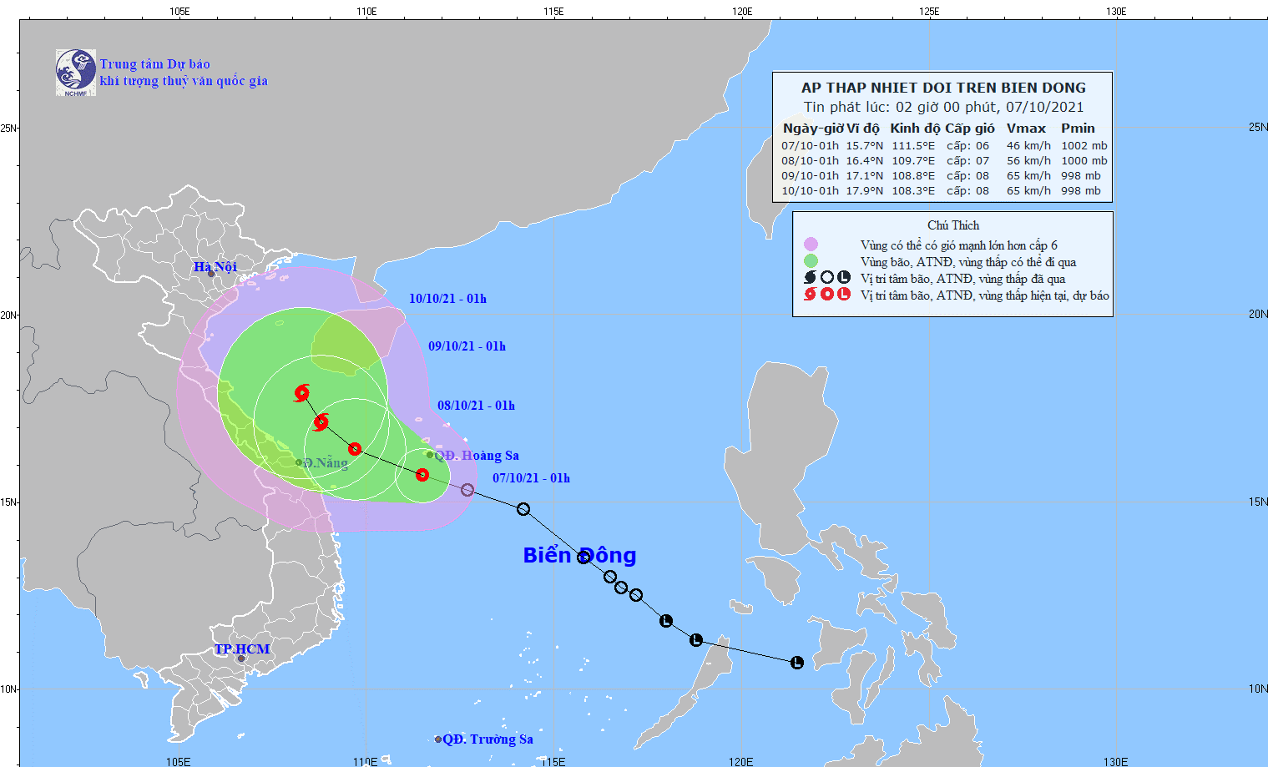Click the table cell '09/10-01h'
The width and height of the screenshot is (1268, 767).
(x=810, y=176)
